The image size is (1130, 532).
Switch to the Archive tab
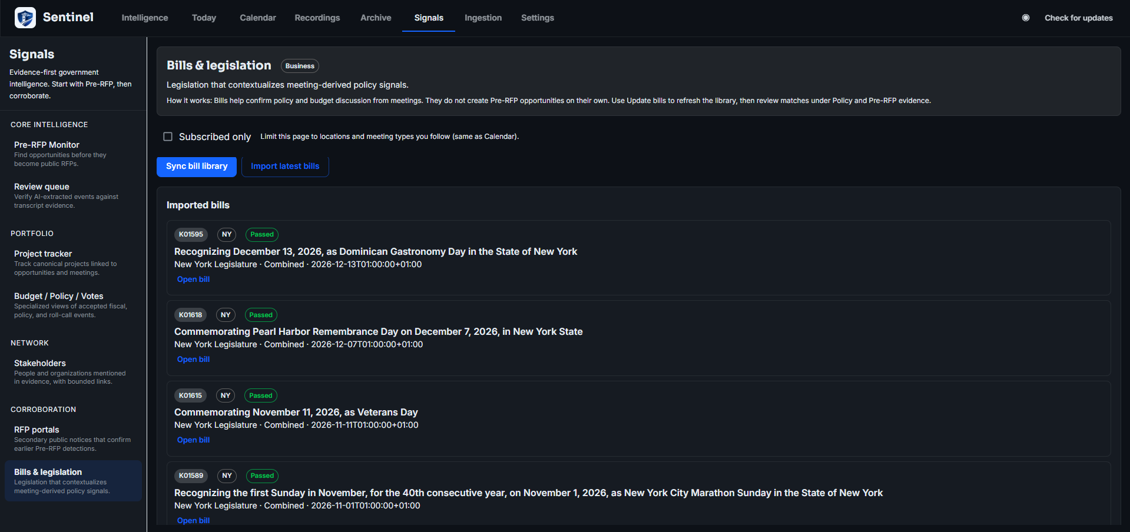point(376,18)
